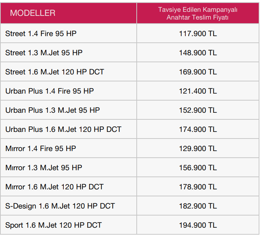The width and height of the screenshot is (262, 238).
Task: Select Street 1.6 M.Jet 120 HP DCT
Action: pyautogui.click(x=55, y=72)
